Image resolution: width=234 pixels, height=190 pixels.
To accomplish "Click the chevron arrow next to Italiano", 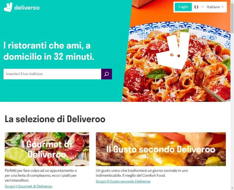I will (222, 7).
